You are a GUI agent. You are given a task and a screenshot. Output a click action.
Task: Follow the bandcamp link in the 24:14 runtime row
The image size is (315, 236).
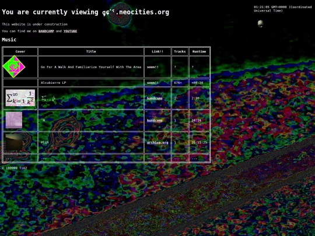(x=155, y=121)
